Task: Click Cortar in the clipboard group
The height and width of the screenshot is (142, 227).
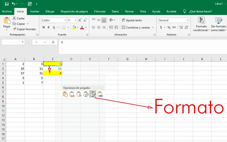Action: click(19, 18)
